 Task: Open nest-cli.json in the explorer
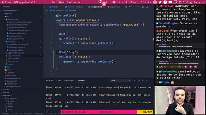12,75
